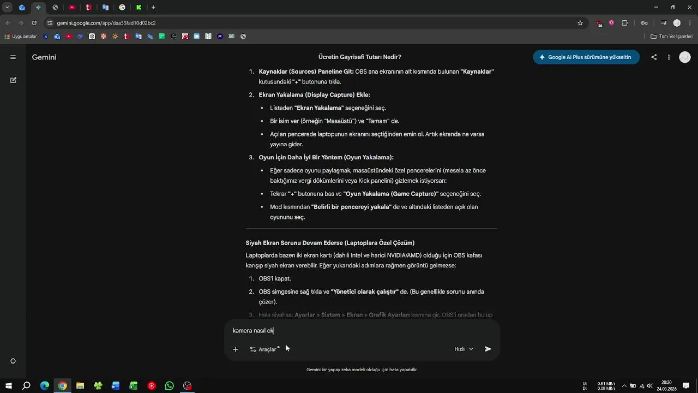Open the Araçlar tools menu
The width and height of the screenshot is (698, 393).
pos(264,349)
